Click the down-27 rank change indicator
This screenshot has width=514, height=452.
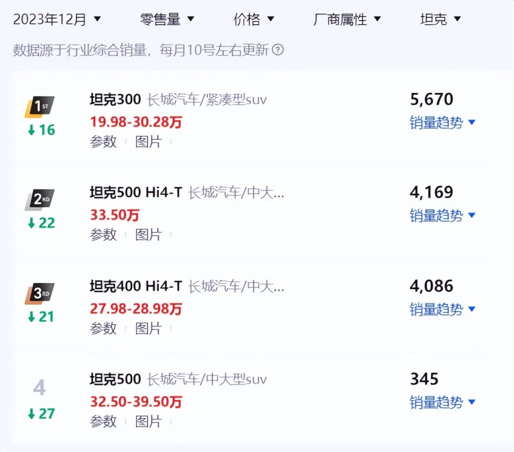(41, 413)
